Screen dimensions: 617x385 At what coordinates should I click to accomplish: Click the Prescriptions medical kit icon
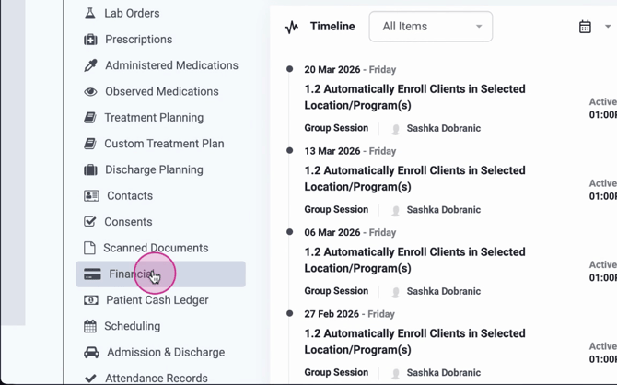pyautogui.click(x=90, y=40)
